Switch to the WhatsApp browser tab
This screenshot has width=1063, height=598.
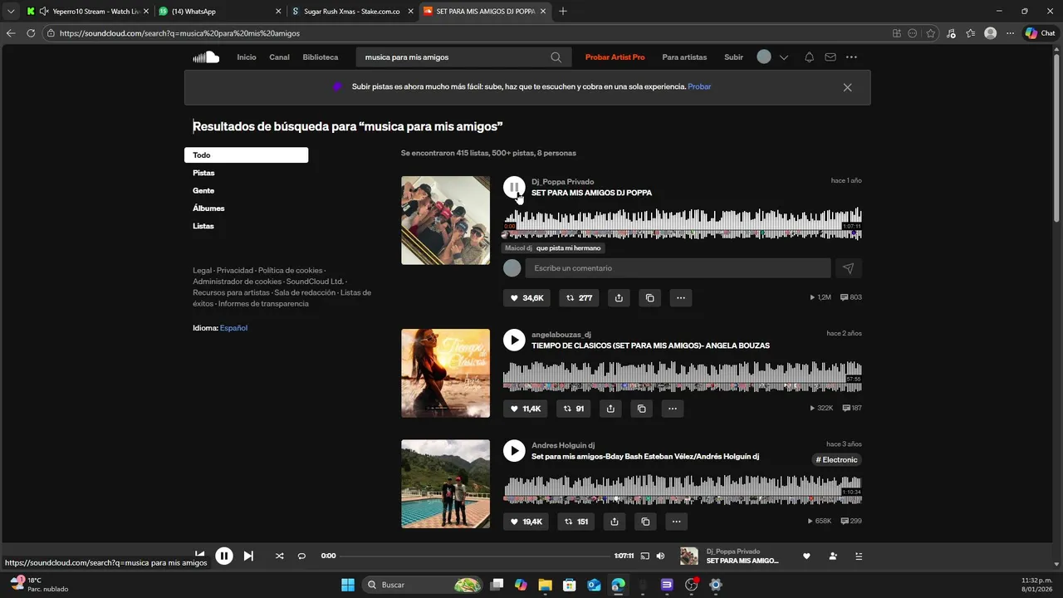219,12
